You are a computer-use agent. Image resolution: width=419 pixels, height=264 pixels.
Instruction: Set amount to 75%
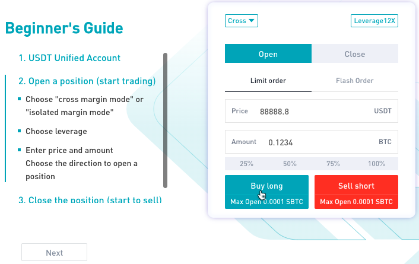(x=333, y=164)
